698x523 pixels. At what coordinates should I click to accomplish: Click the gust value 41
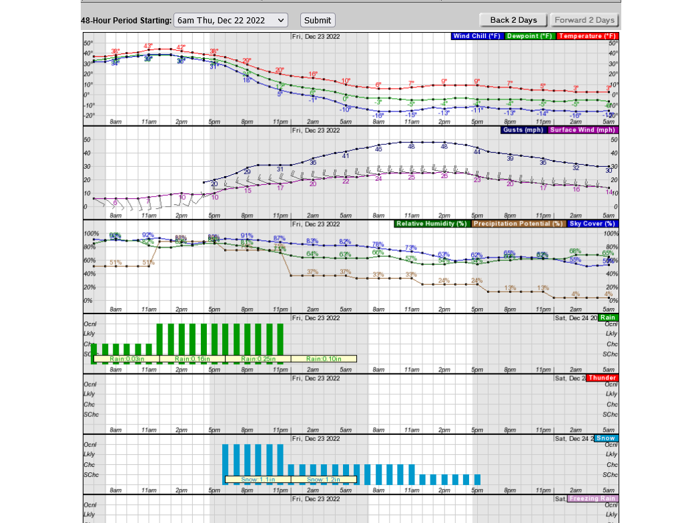346,156
